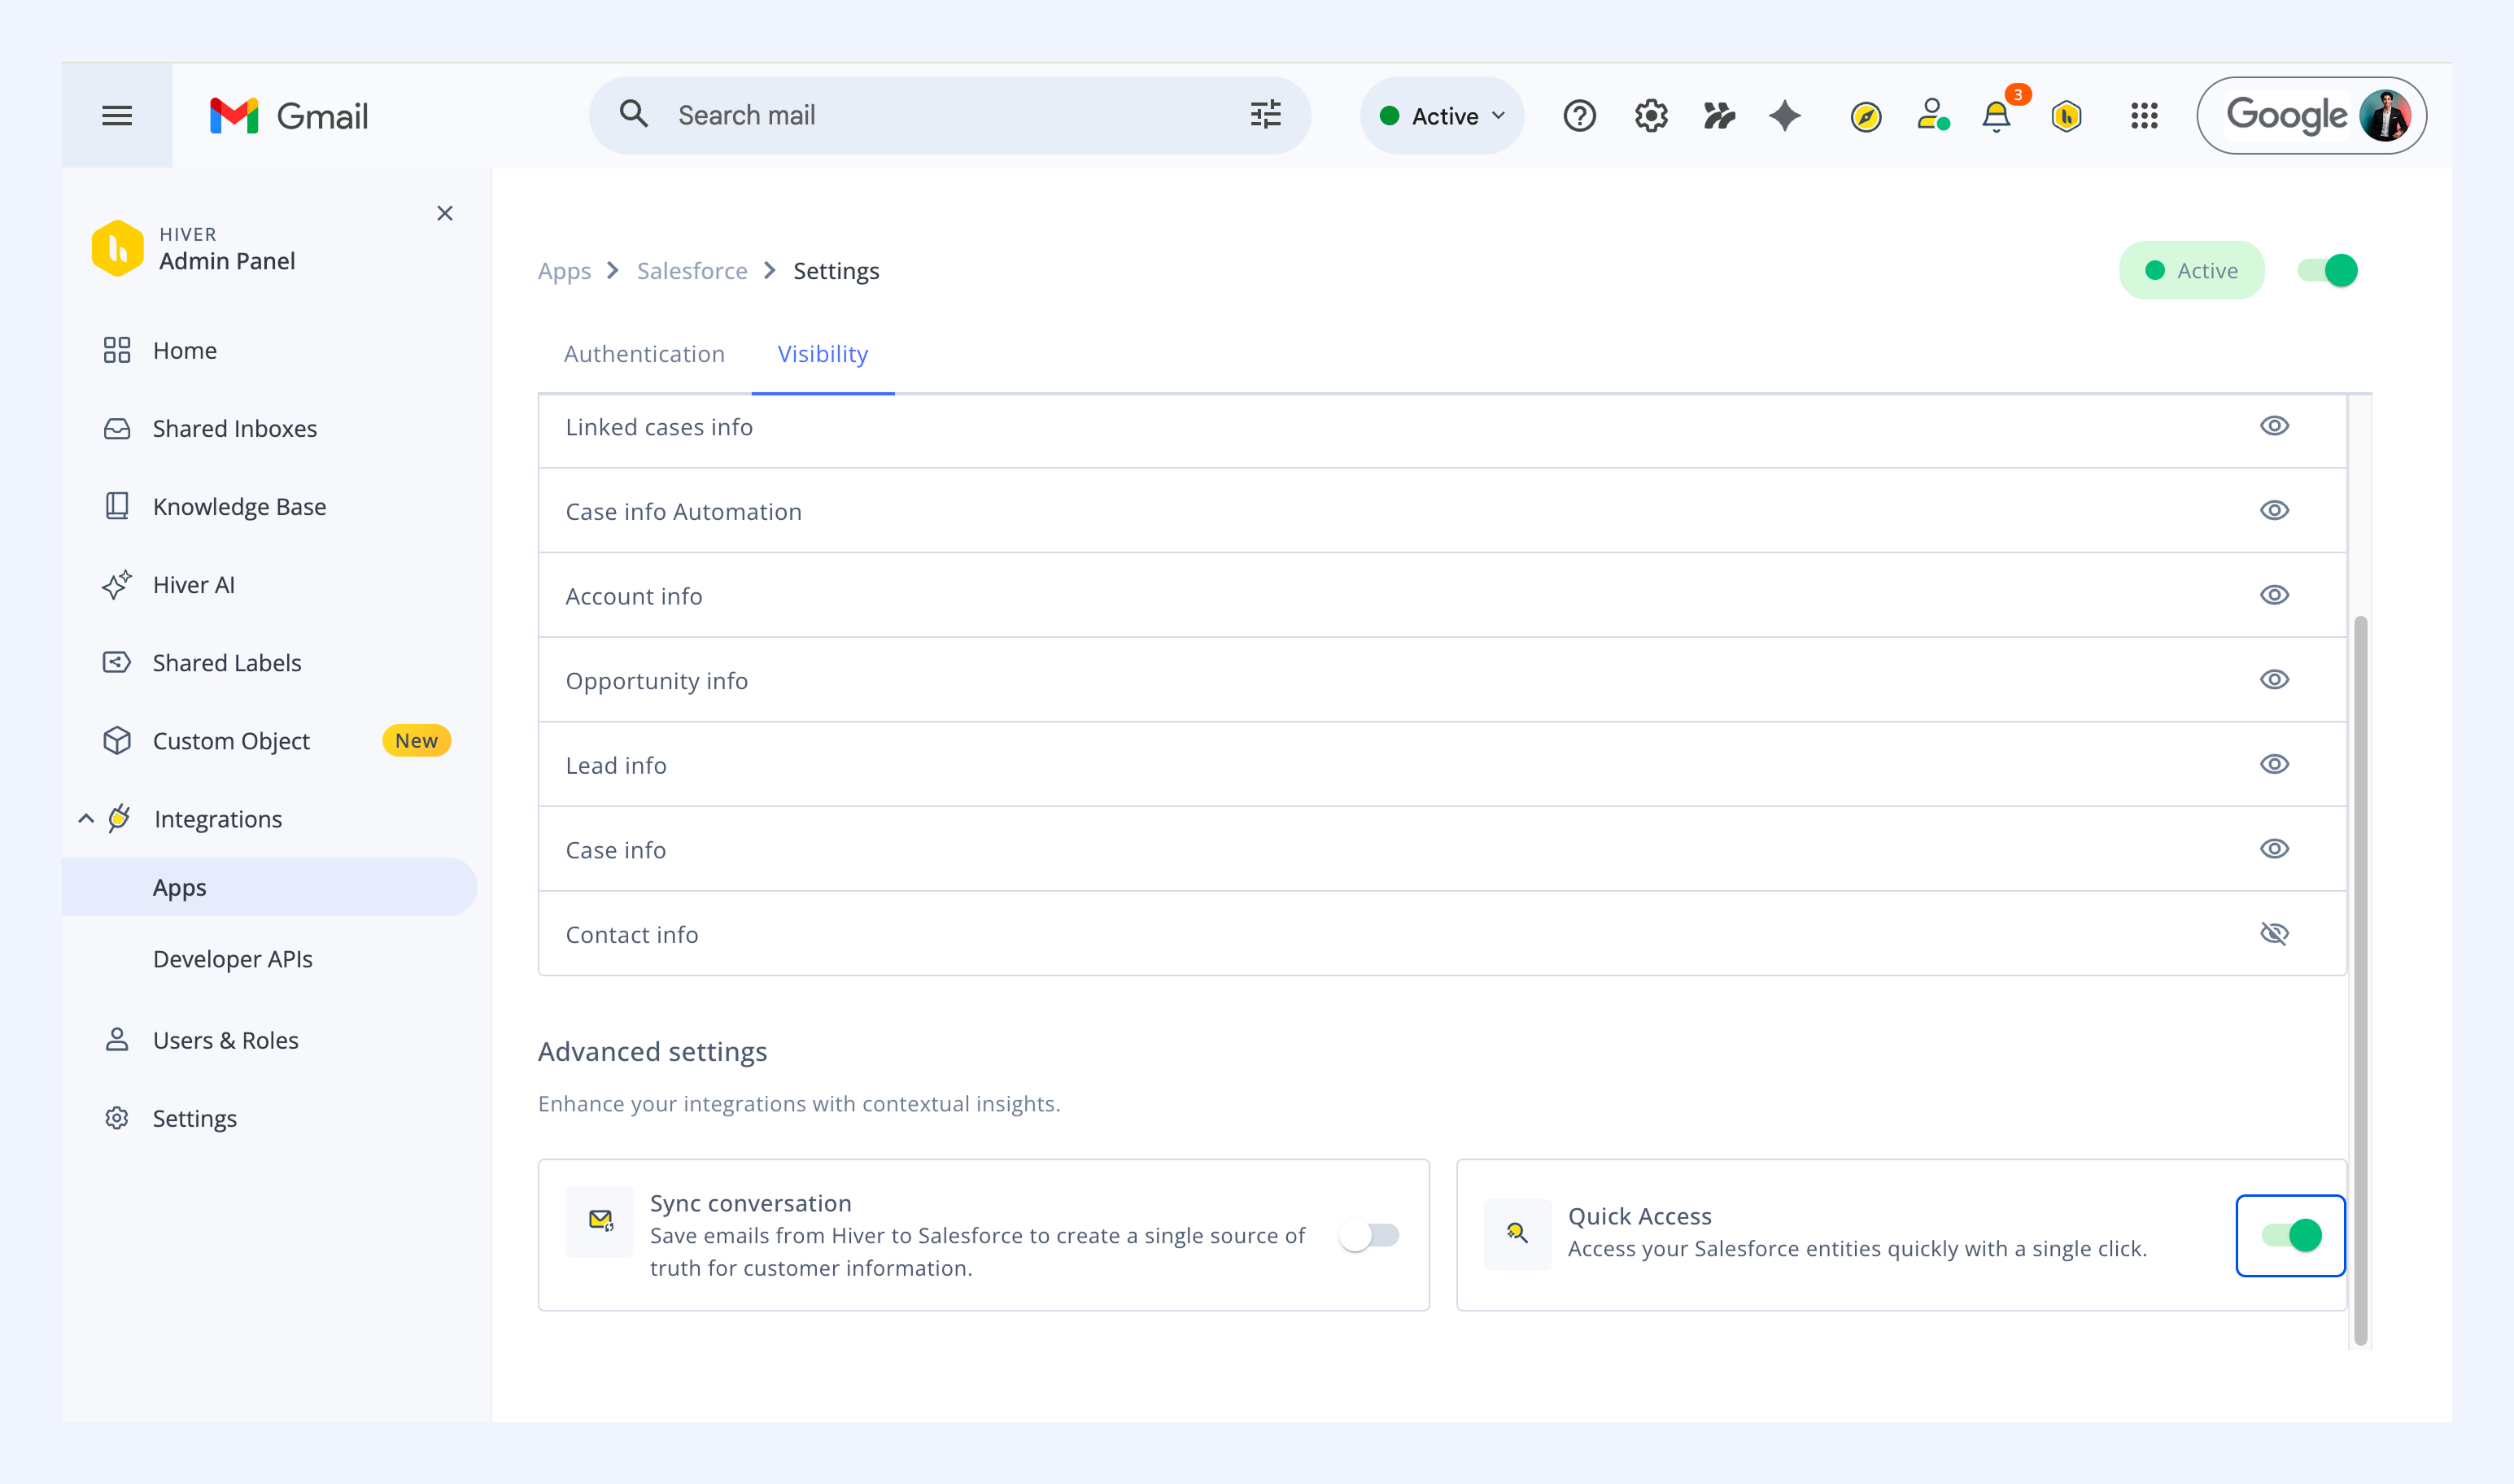Disable the Quick Access toggle

(x=2291, y=1235)
